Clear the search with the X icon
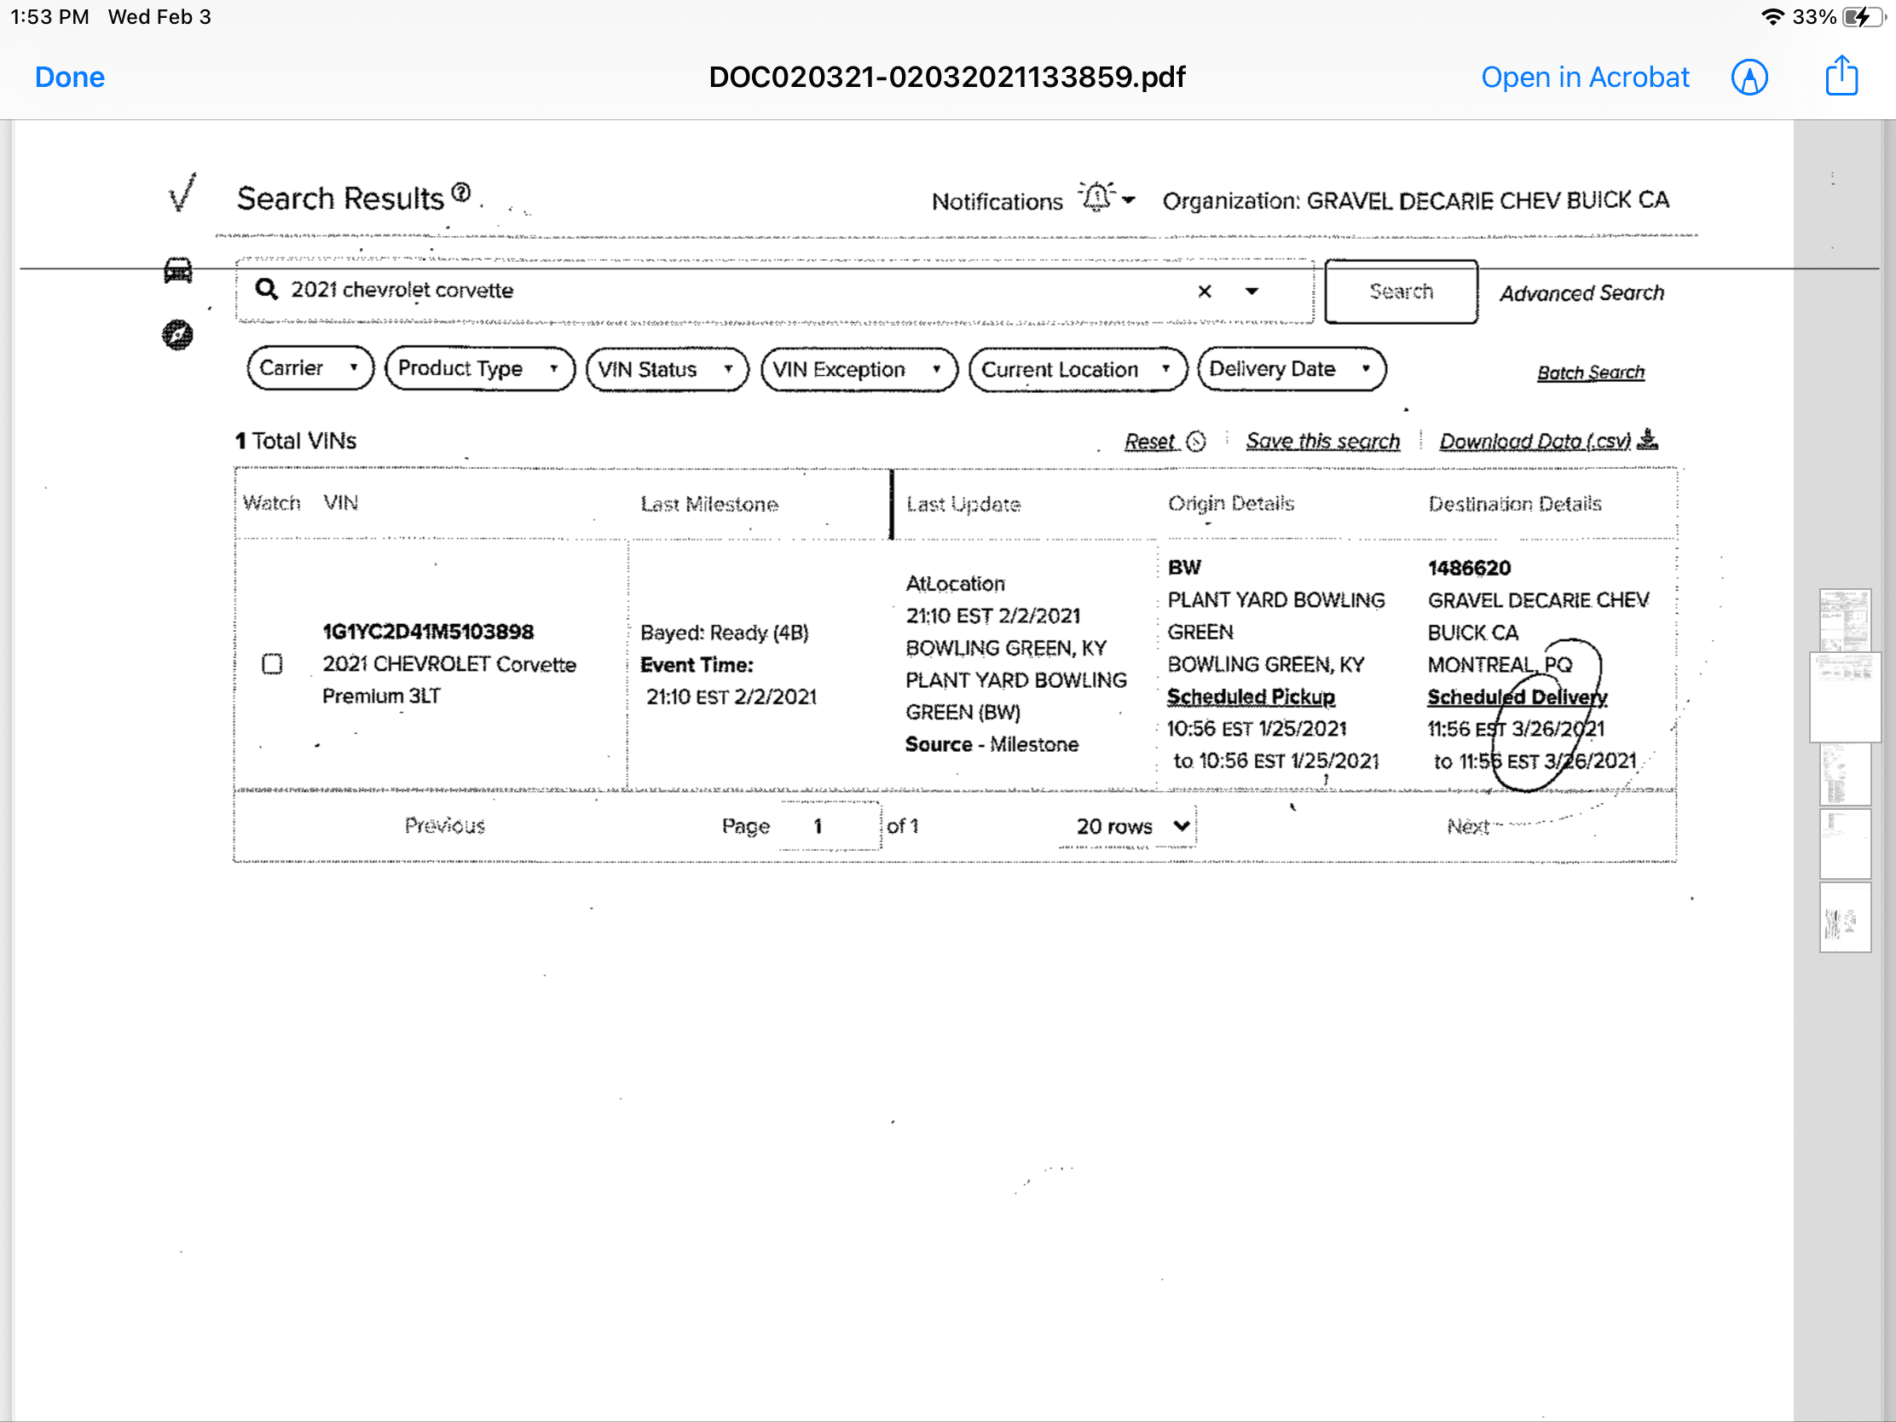The image size is (1896, 1422). pos(1204,292)
